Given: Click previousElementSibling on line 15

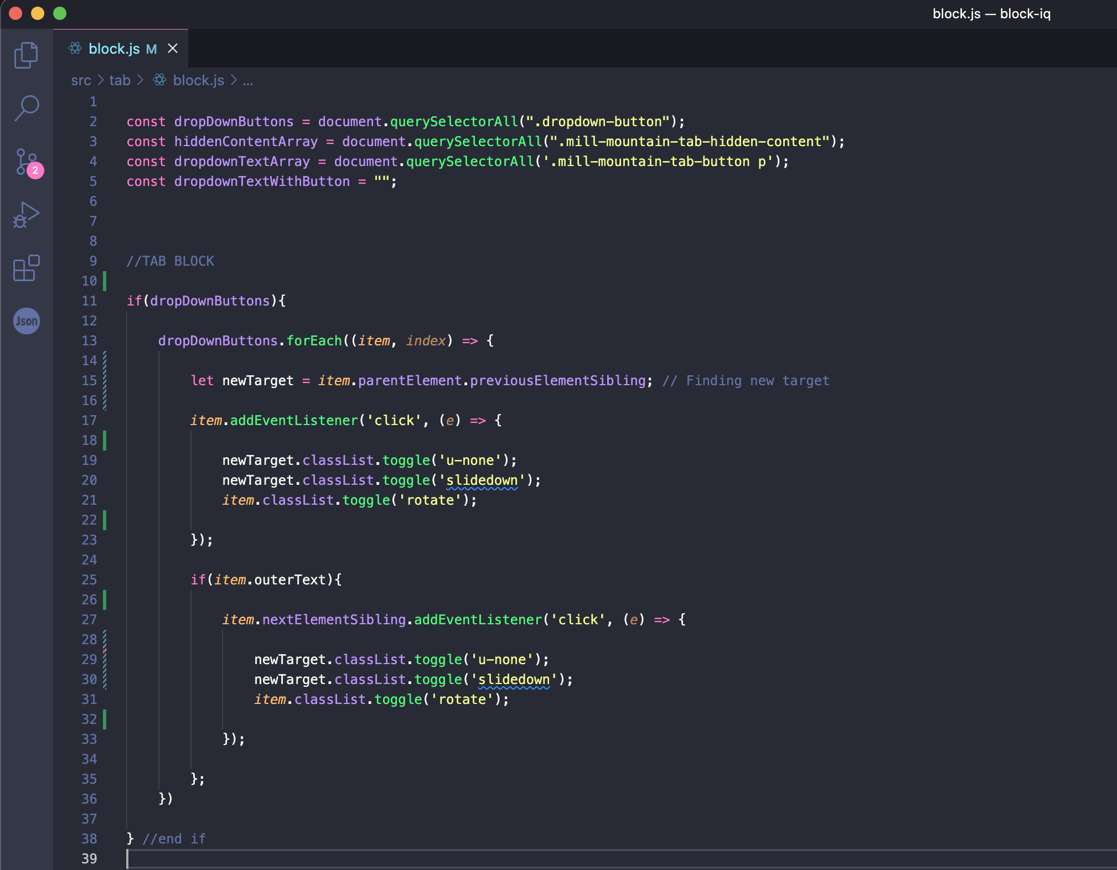Looking at the screenshot, I should [x=557, y=381].
